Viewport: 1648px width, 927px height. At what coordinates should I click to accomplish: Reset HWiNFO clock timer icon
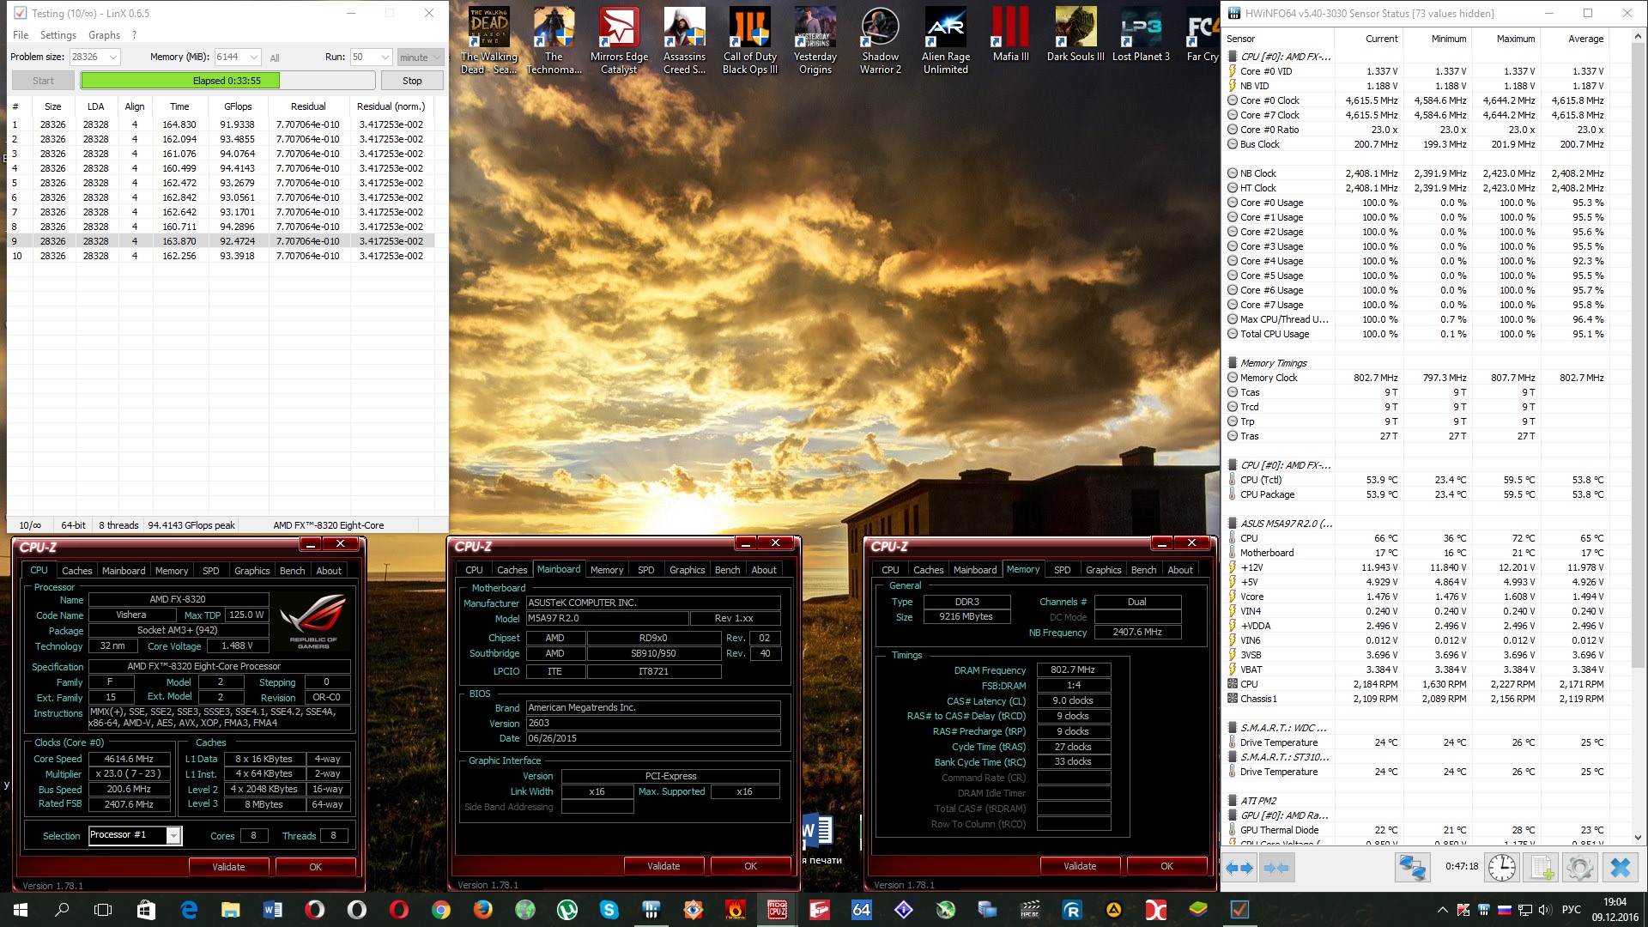click(x=1501, y=868)
